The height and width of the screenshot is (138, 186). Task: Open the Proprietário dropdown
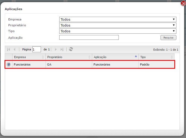point(118,25)
